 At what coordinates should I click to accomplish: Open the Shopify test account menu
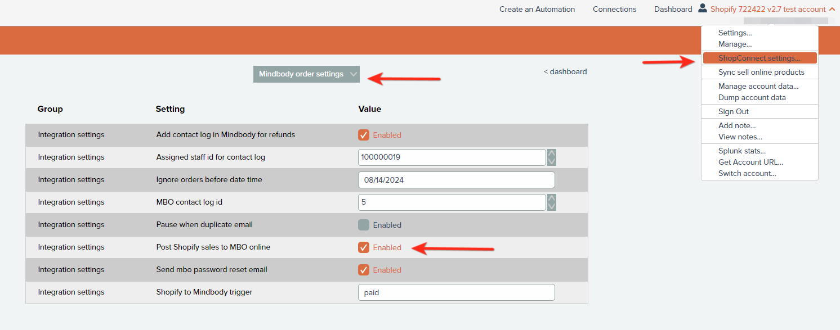pyautogui.click(x=767, y=9)
